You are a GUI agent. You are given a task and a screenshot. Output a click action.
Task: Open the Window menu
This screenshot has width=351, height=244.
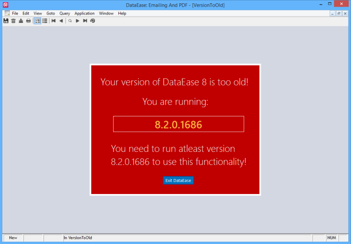pyautogui.click(x=106, y=14)
